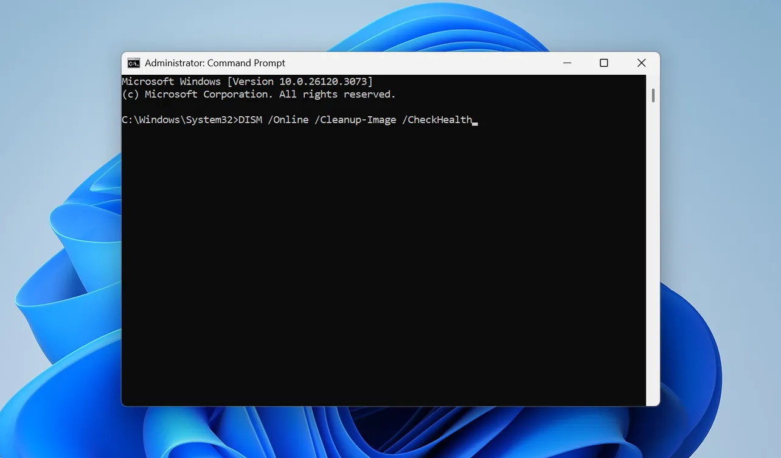Click the blue desktop wallpaper on the left
This screenshot has width=781, height=458.
61,243
